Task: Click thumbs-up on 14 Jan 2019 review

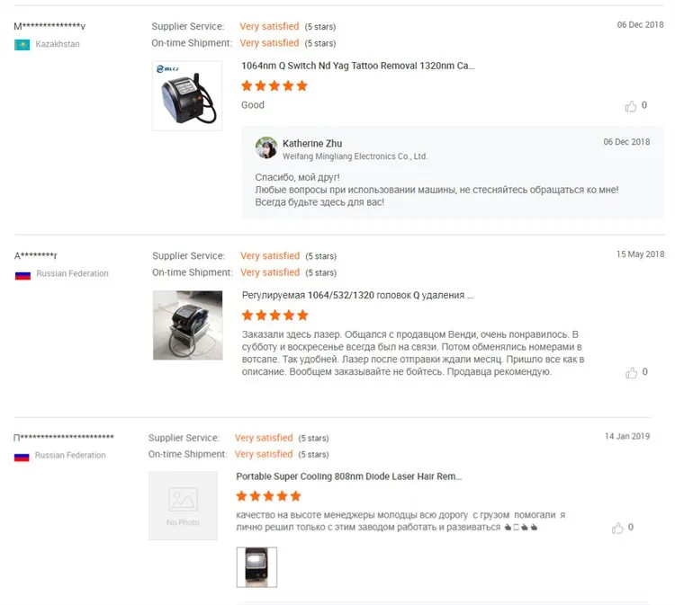Action: (617, 528)
